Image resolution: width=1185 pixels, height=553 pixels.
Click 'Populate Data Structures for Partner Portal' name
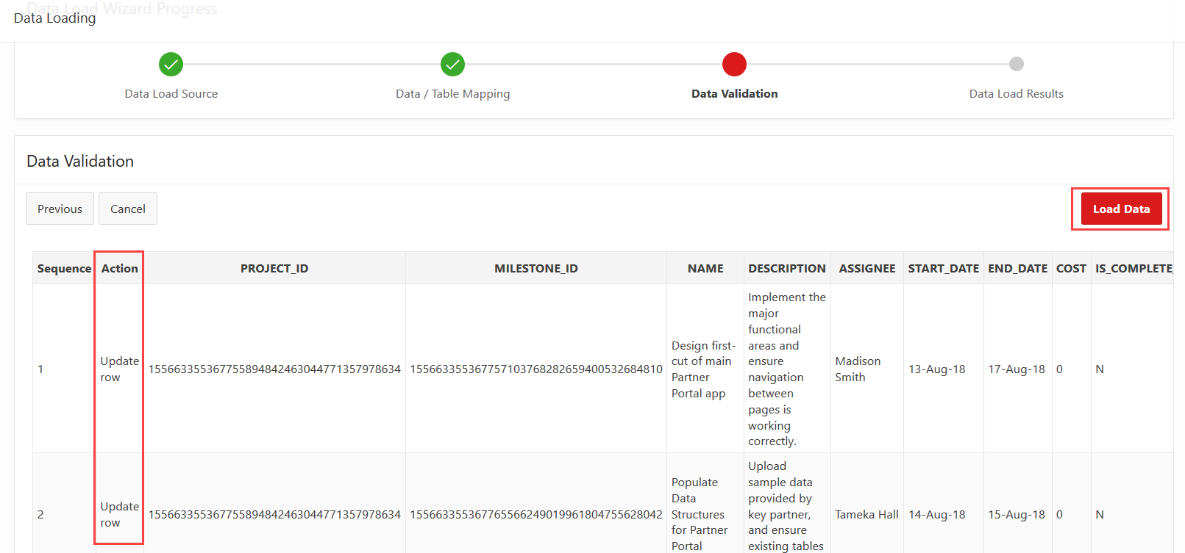(x=699, y=514)
